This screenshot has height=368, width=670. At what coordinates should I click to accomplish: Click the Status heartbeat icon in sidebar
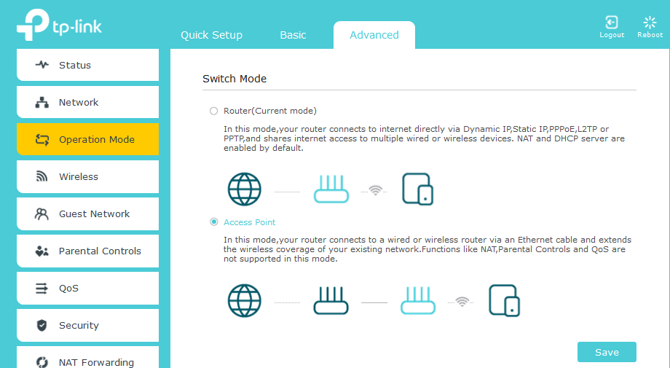[42, 65]
